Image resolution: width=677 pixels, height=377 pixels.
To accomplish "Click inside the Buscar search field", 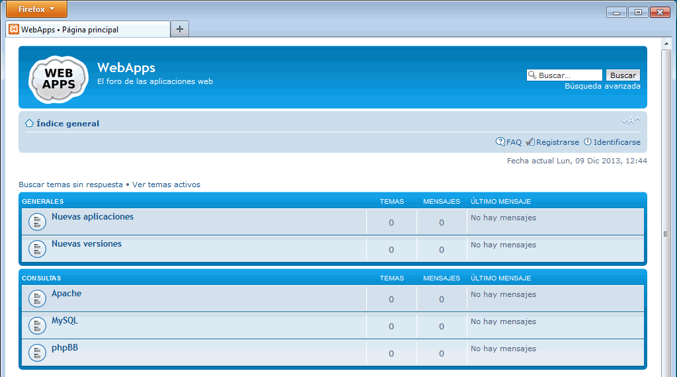I will (x=565, y=75).
